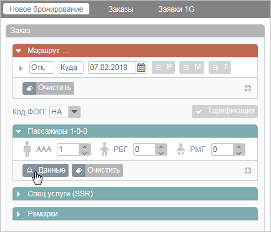The height and width of the screenshot is (232, 271).
Task: Expand the Ремарки section
Action: coord(18,214)
